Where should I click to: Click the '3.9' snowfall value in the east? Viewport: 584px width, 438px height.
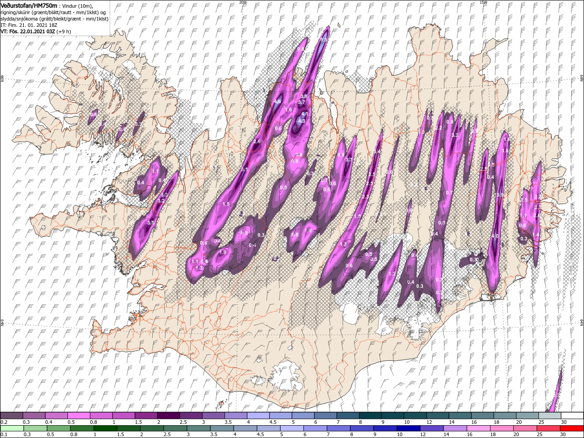(500, 195)
